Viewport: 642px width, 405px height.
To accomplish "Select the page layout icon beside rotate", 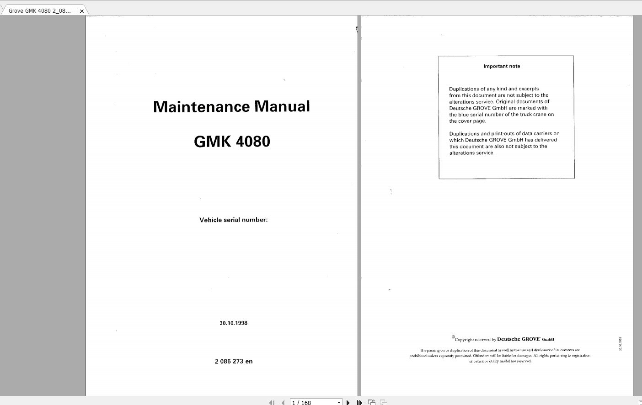I will [x=383, y=402].
